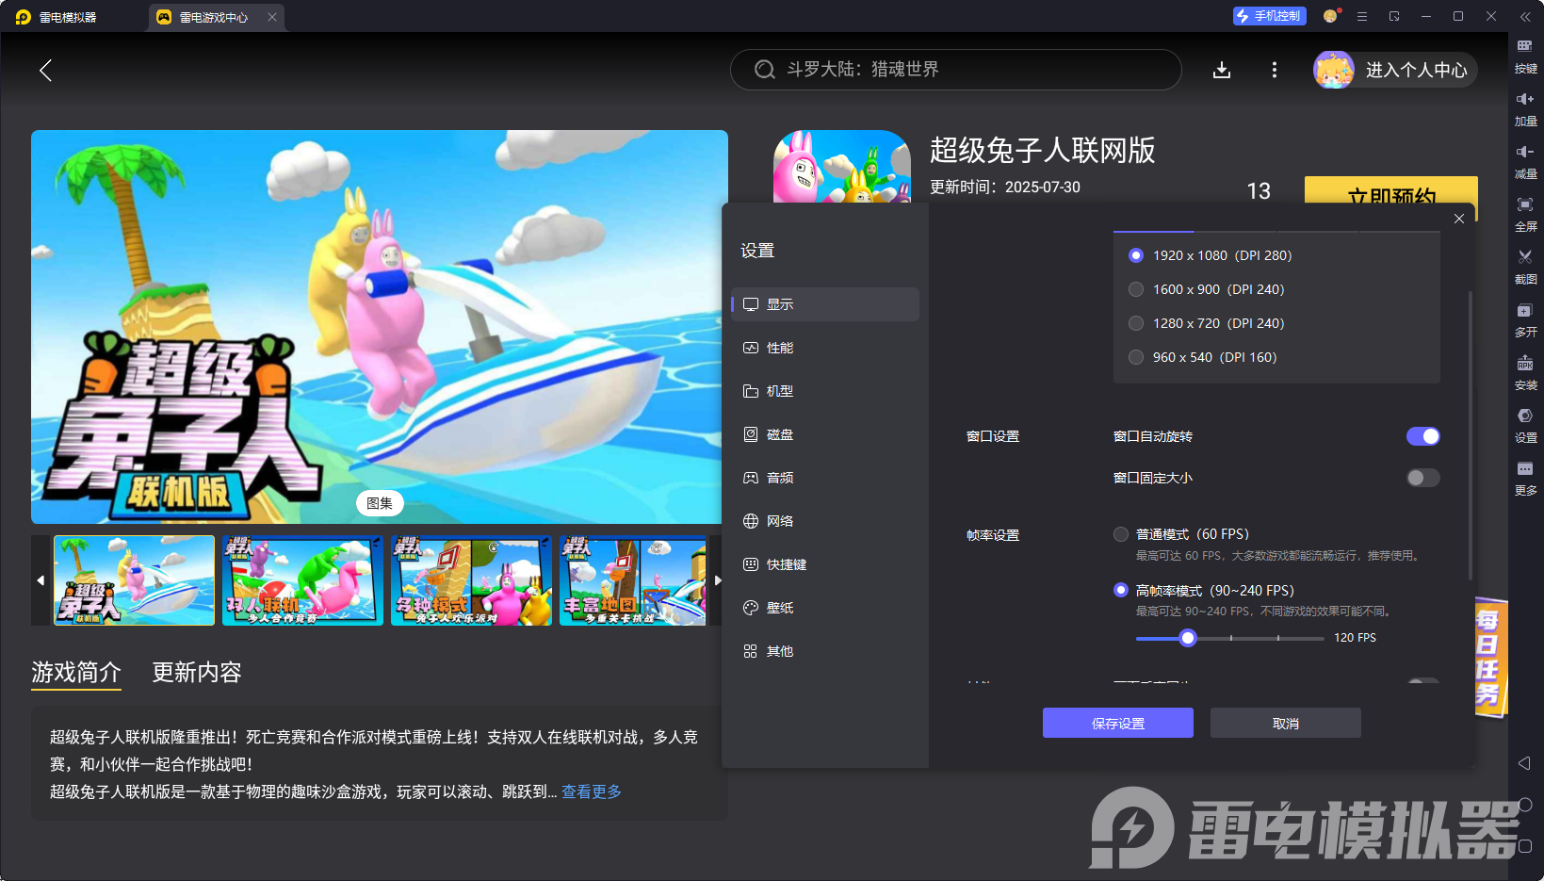1544x881 pixels.
Task: Open the 音频 settings section
Action: (x=778, y=478)
